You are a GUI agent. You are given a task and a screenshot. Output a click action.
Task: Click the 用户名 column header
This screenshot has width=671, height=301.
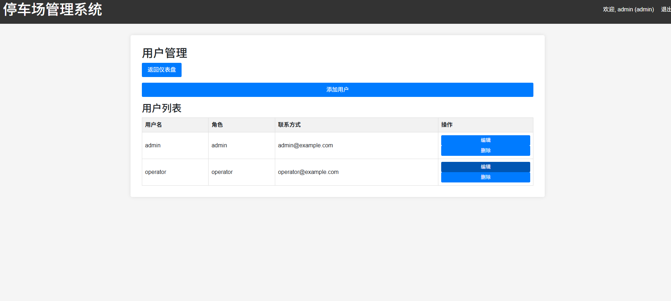175,125
